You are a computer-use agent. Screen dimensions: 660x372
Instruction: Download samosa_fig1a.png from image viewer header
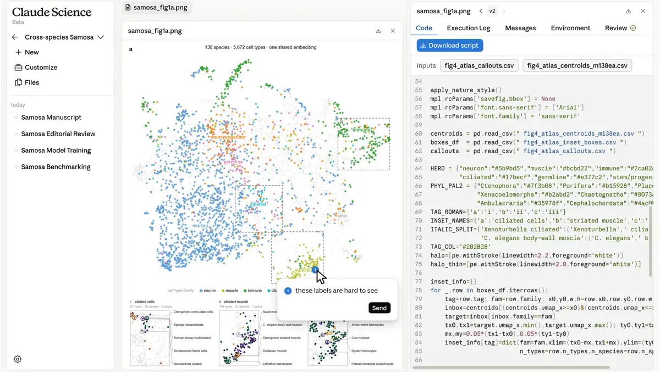coord(378,31)
